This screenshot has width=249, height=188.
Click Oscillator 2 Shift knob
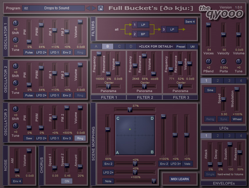(x=16, y=66)
